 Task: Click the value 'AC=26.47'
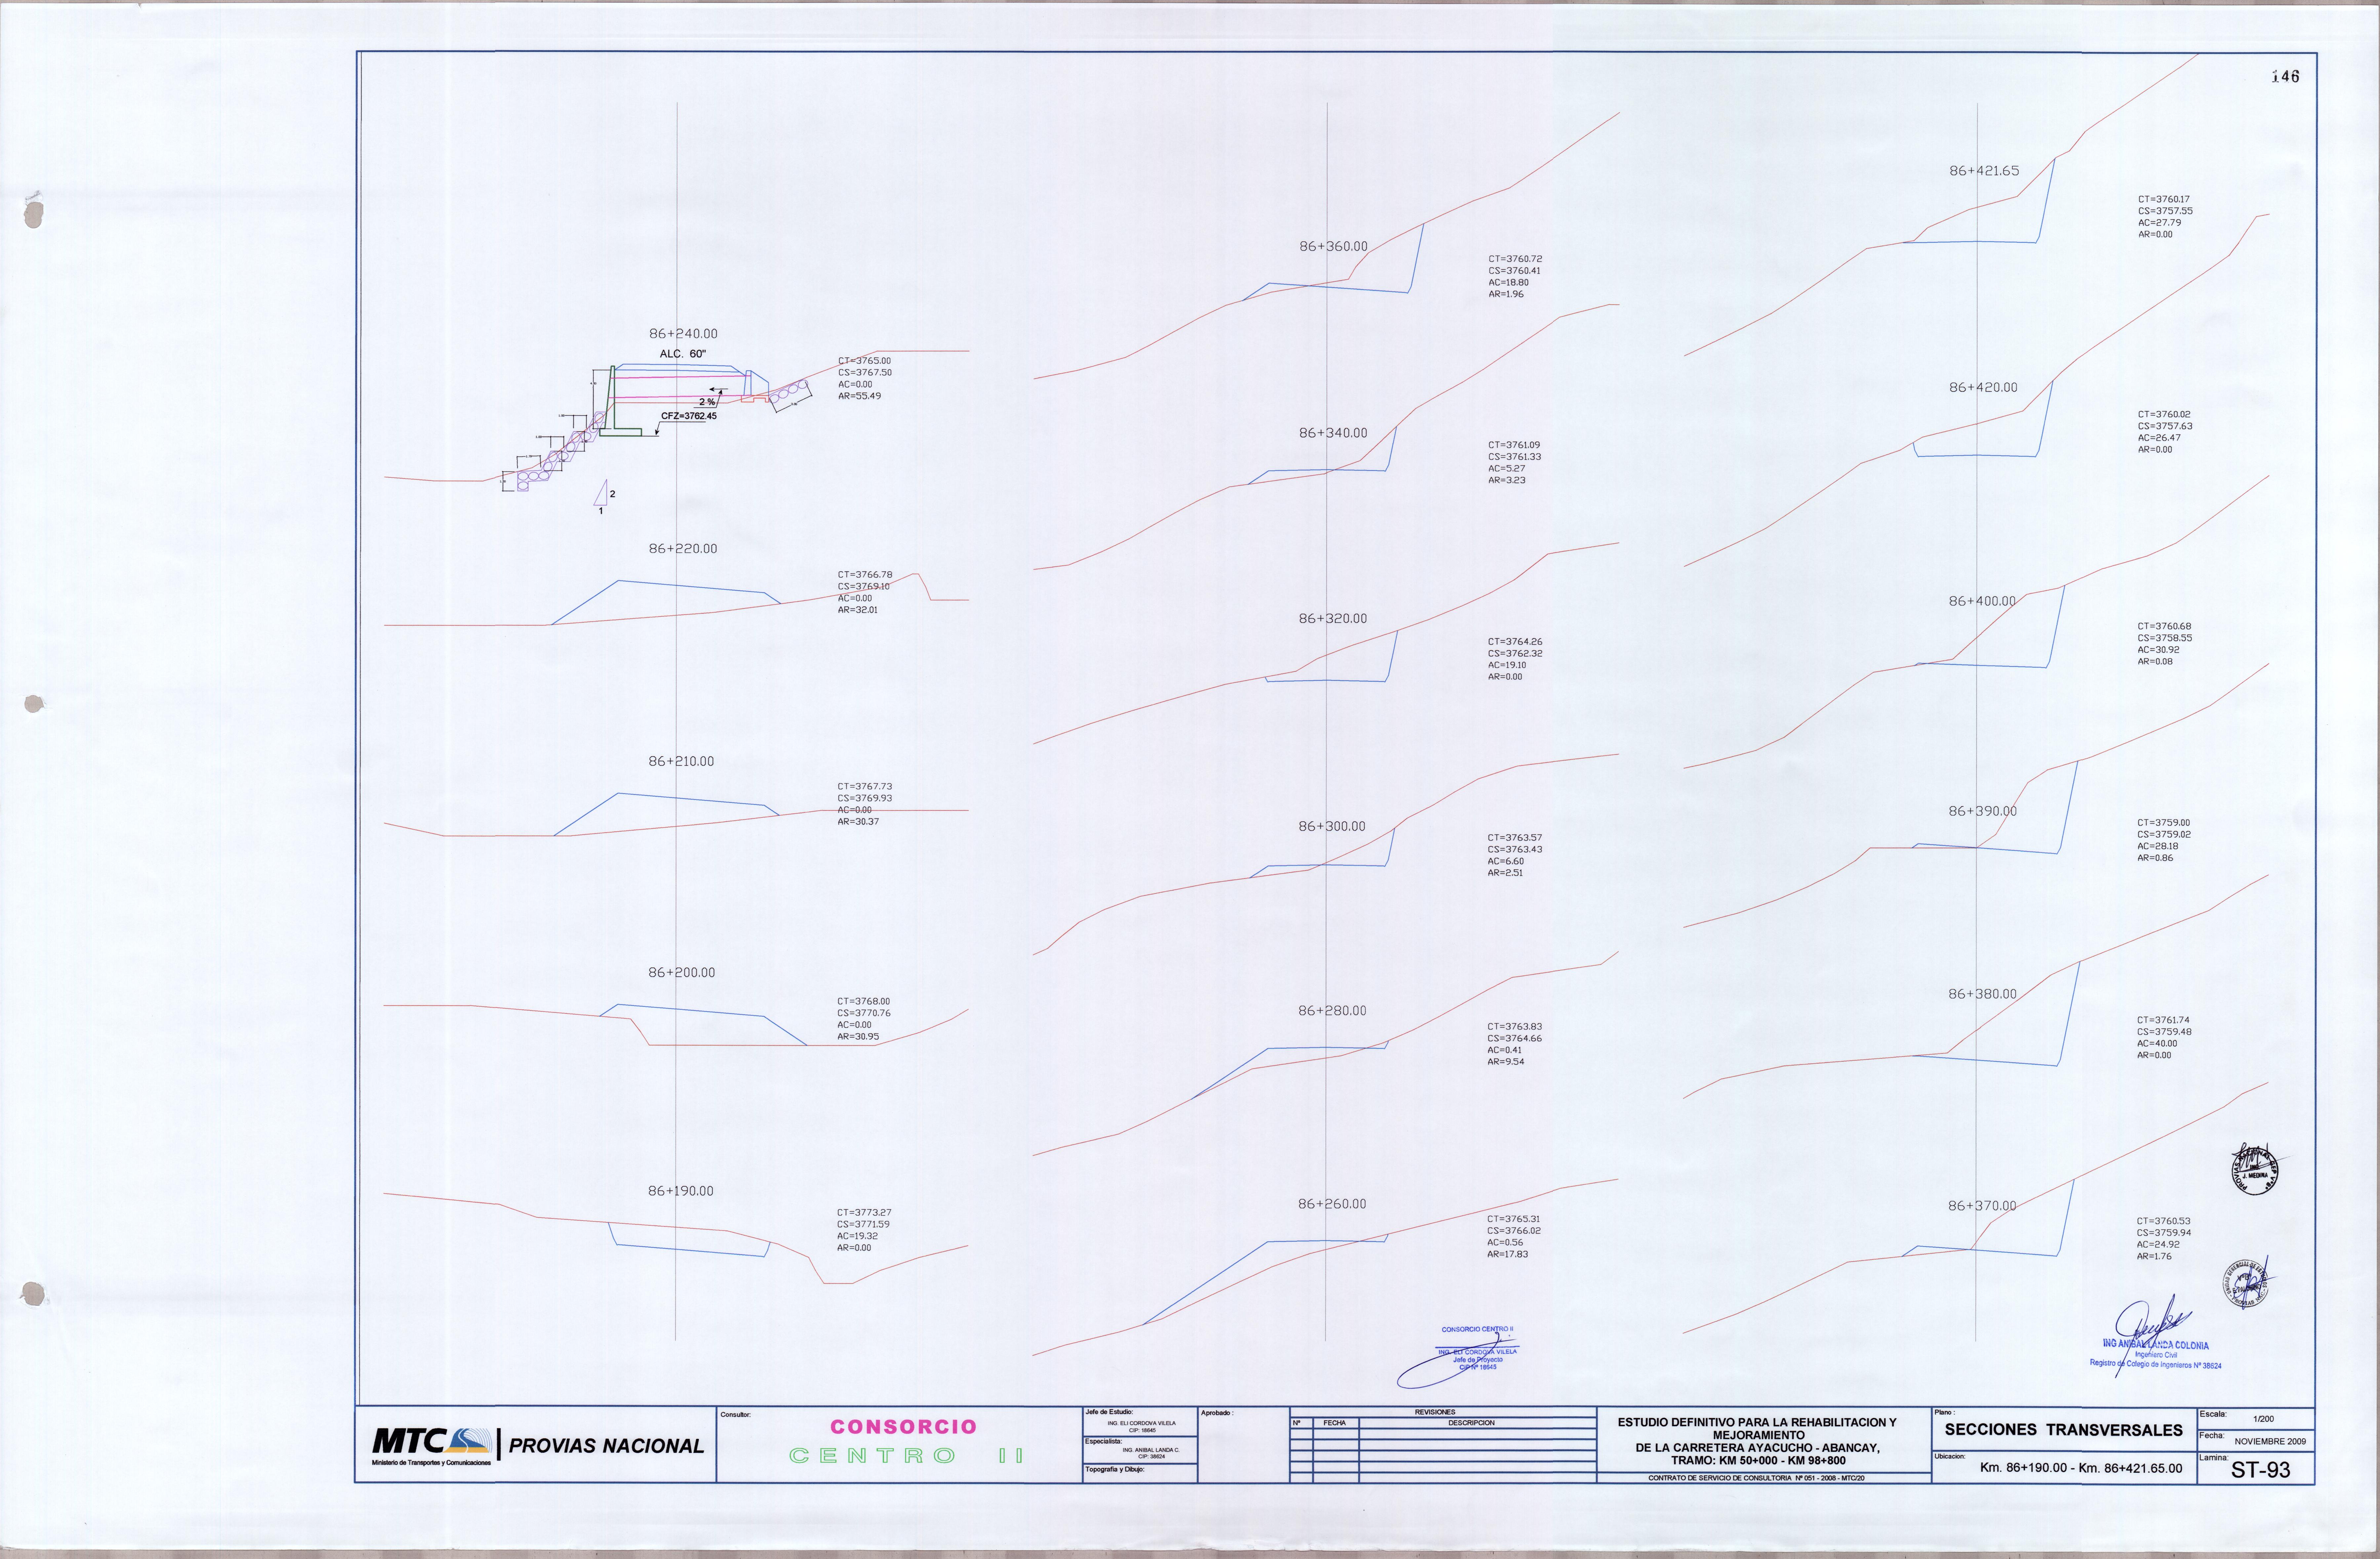[x=2159, y=438]
